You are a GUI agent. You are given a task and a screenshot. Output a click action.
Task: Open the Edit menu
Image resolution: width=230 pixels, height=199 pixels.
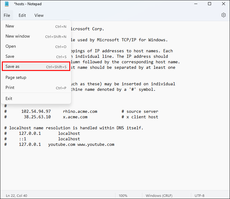coord(22,15)
